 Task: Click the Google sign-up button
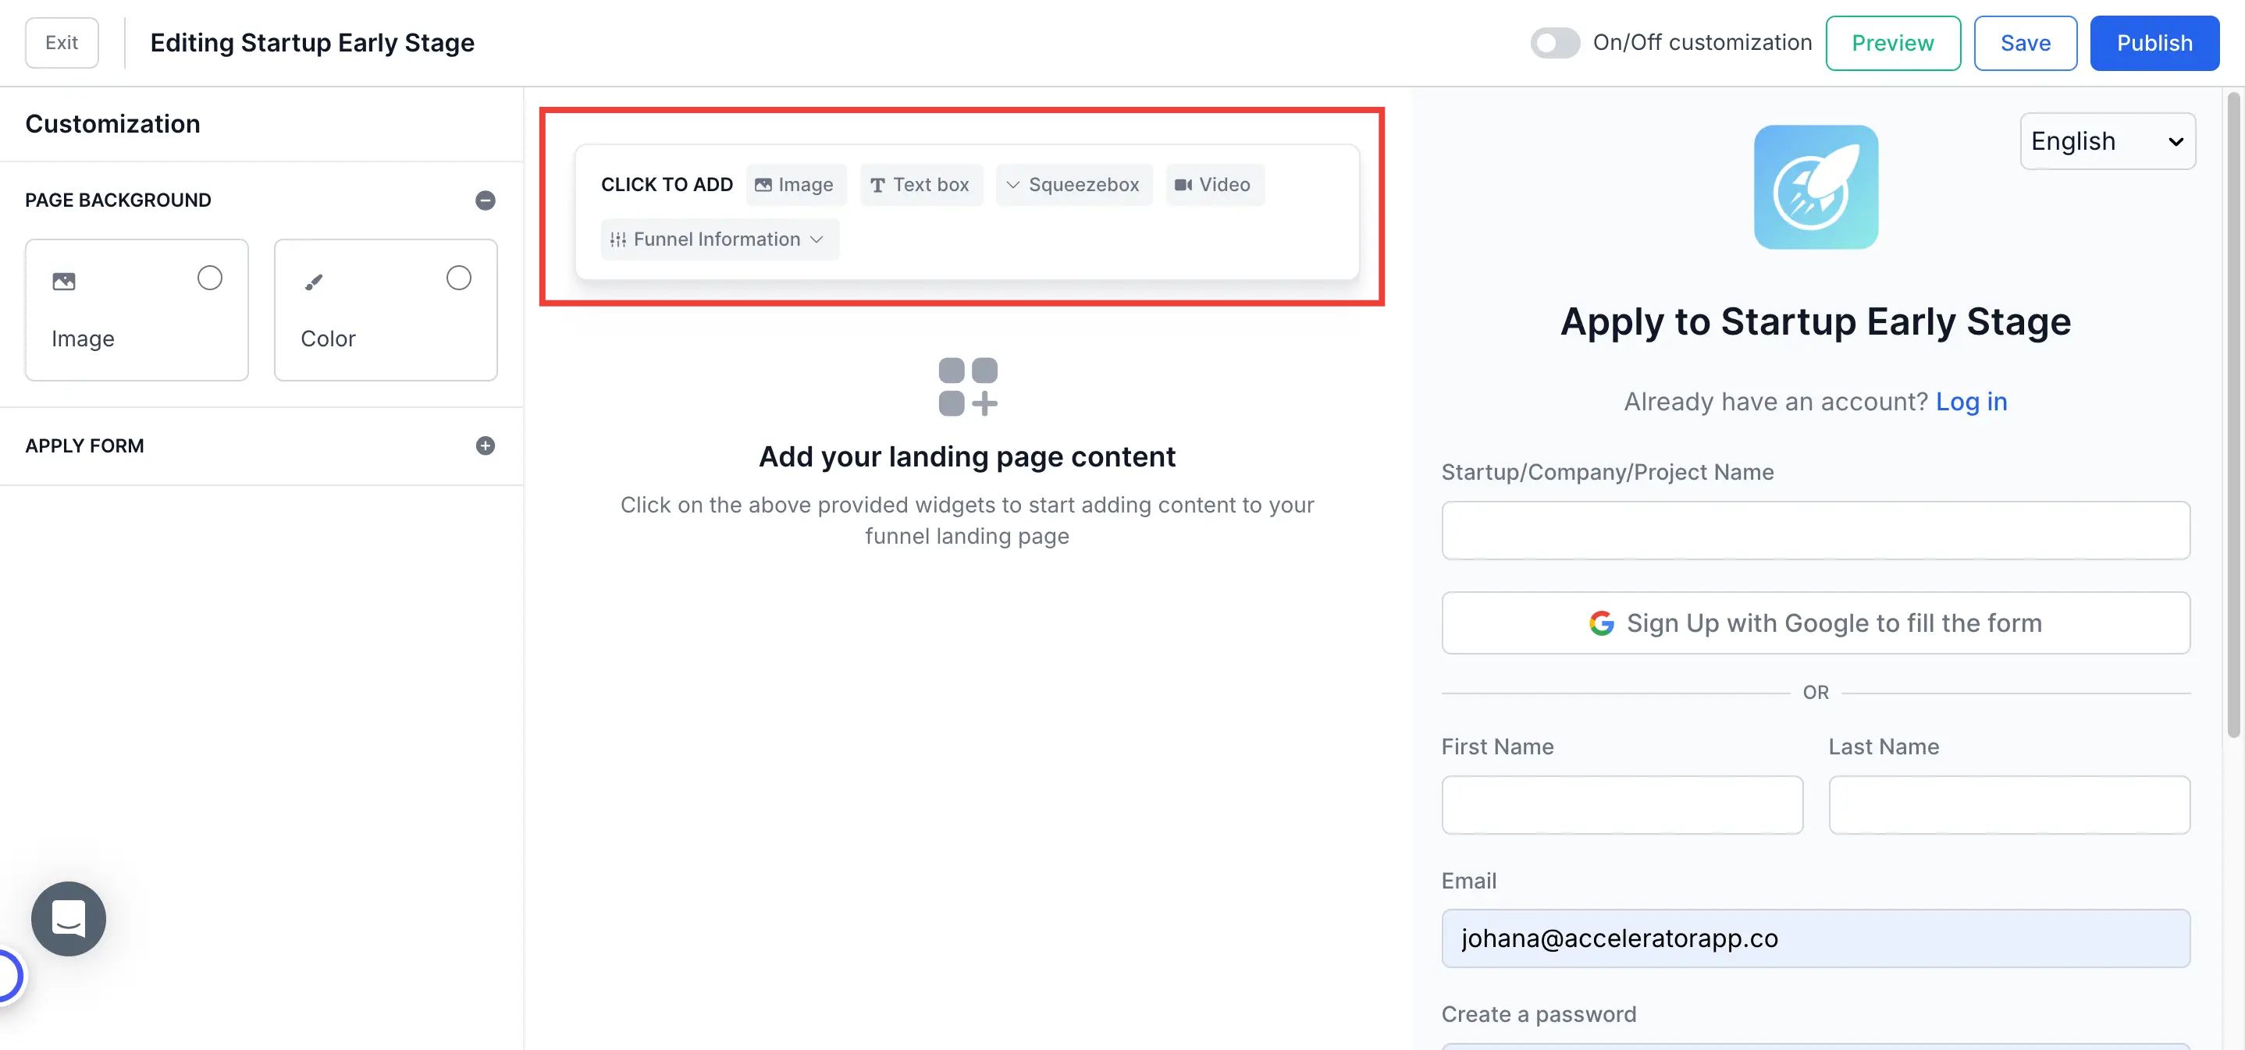[x=1816, y=623]
